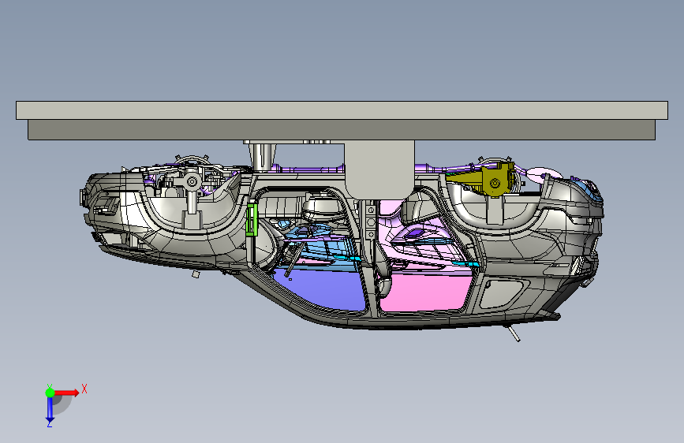Image resolution: width=684 pixels, height=443 pixels.
Task: Select the cylindrical support post left of the column
Action: click(262, 157)
